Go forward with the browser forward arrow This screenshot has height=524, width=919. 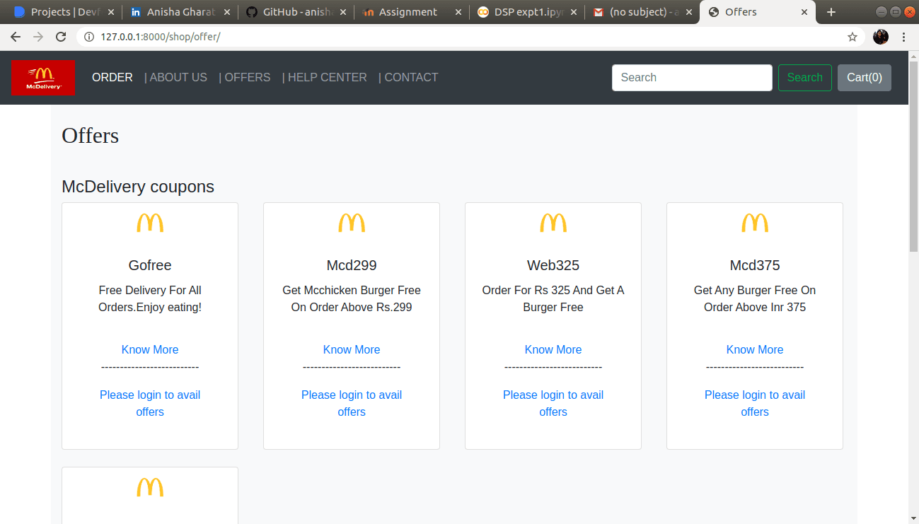pyautogui.click(x=38, y=37)
